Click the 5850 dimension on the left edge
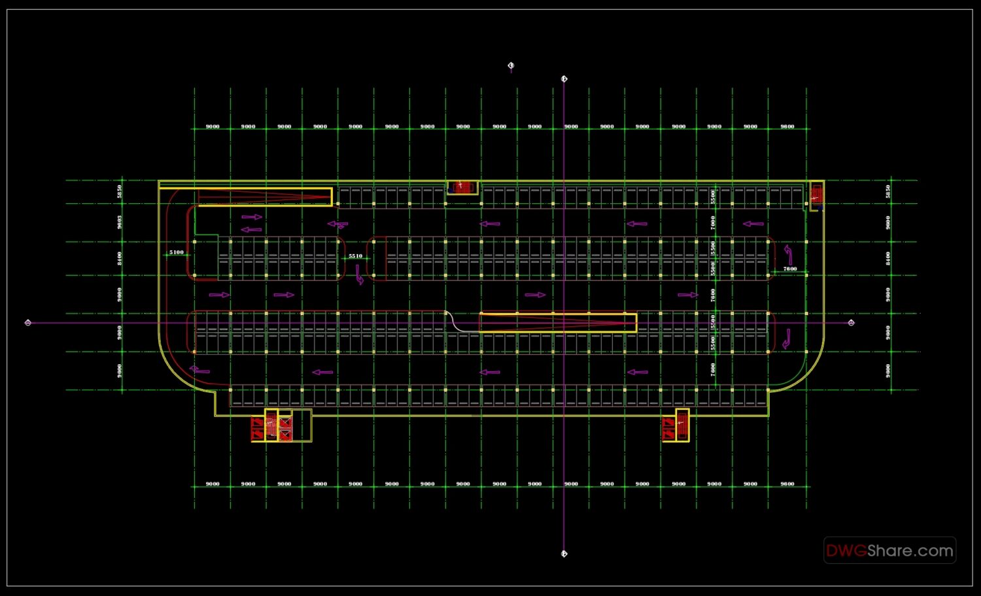The height and width of the screenshot is (596, 981). (x=119, y=192)
